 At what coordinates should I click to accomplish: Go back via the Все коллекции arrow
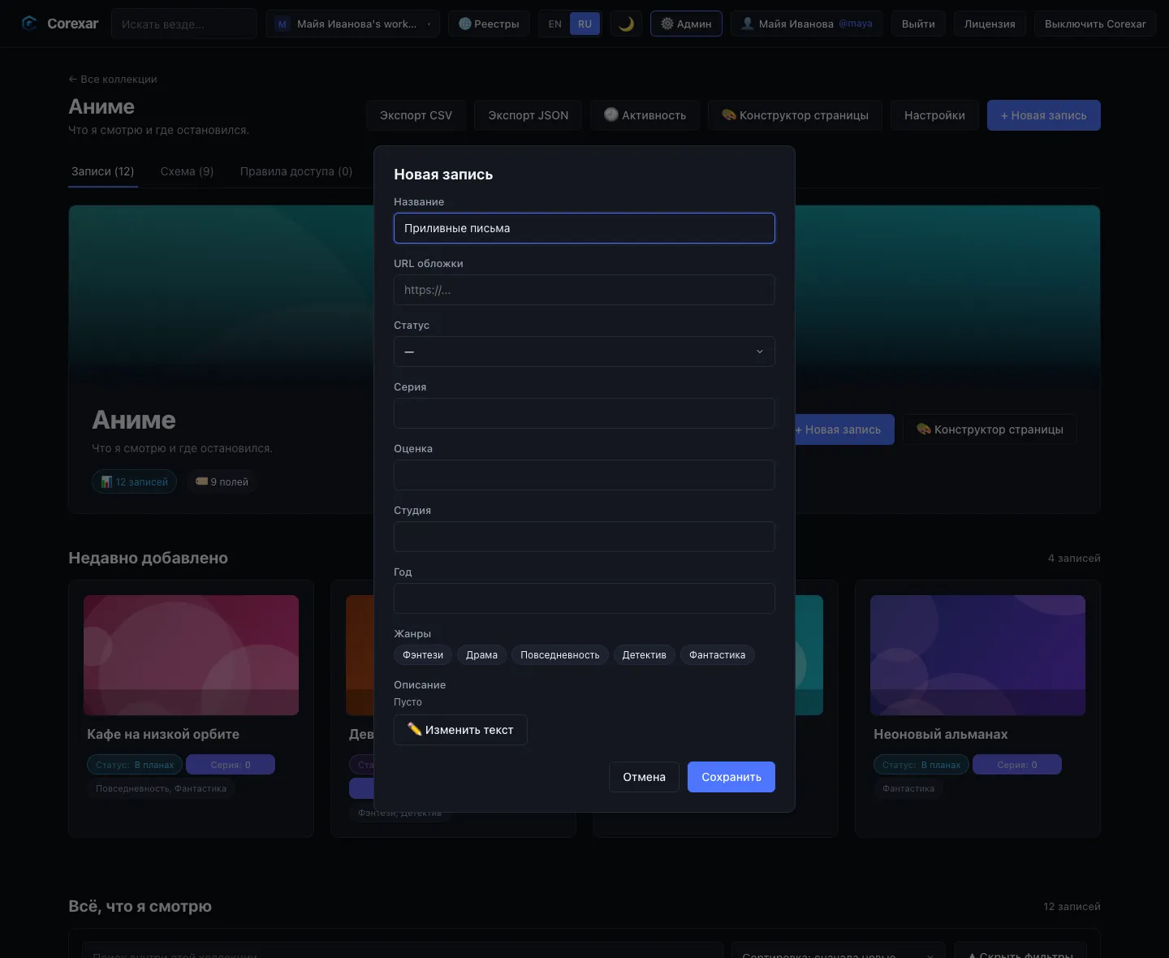[113, 79]
